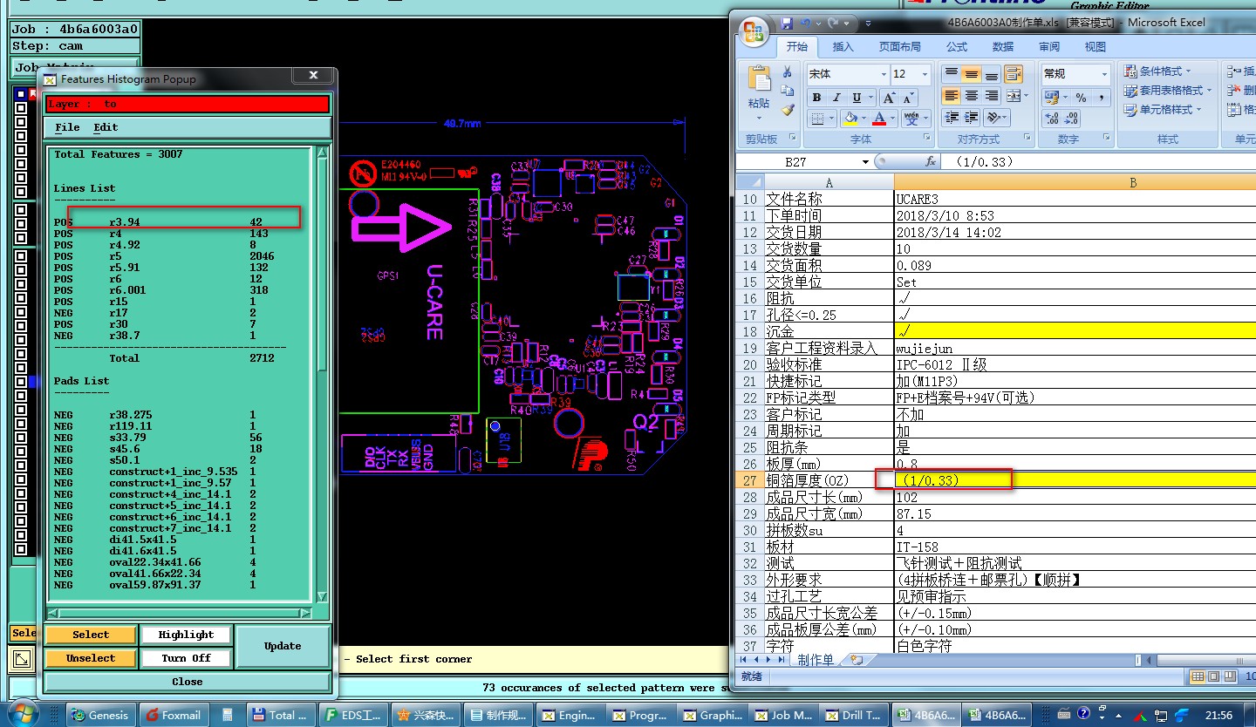
Task: Click the Excel formula bar content (1/0.33)
Action: (983, 162)
